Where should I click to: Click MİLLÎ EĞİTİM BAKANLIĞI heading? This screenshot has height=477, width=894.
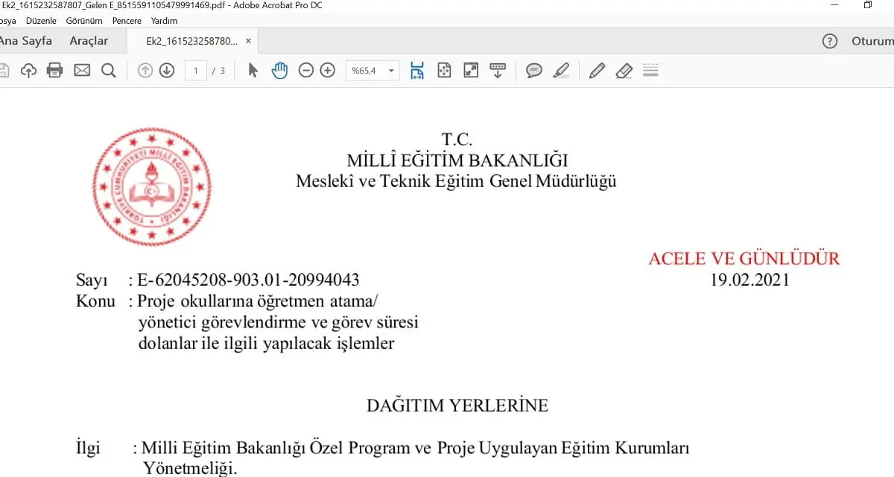tap(457, 160)
